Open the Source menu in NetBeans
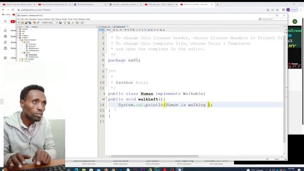 pyautogui.click(x=40, y=19)
